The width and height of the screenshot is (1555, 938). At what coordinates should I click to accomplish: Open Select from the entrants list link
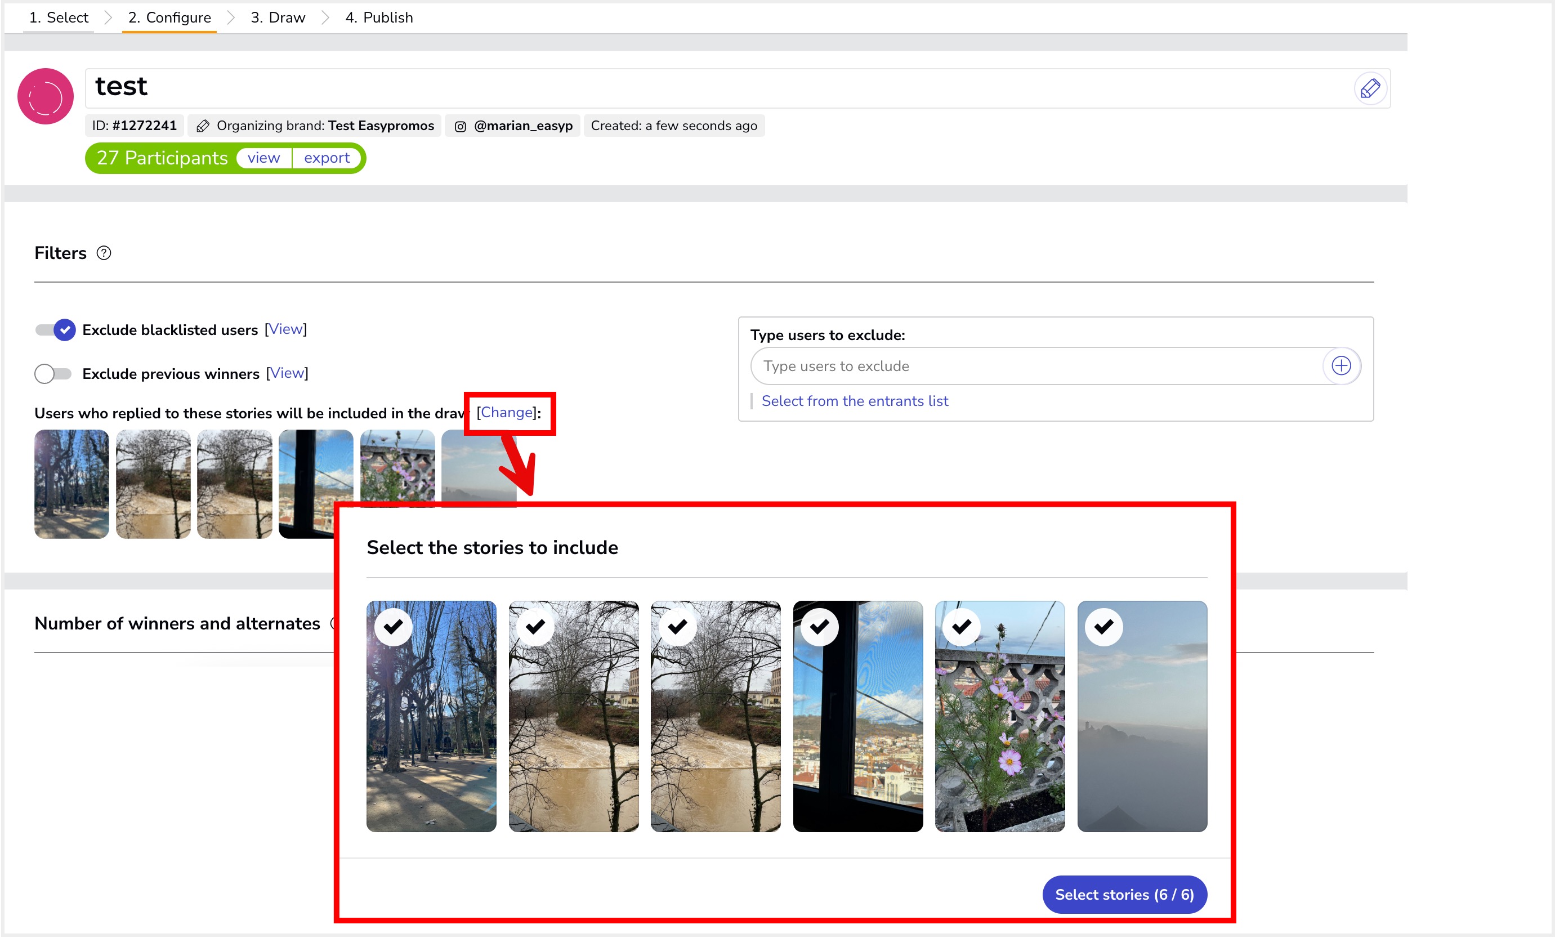click(x=855, y=401)
